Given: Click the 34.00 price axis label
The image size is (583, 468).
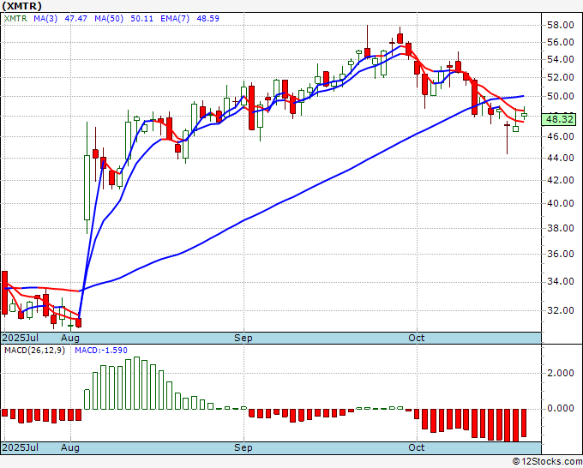Looking at the screenshot, I should (x=561, y=282).
